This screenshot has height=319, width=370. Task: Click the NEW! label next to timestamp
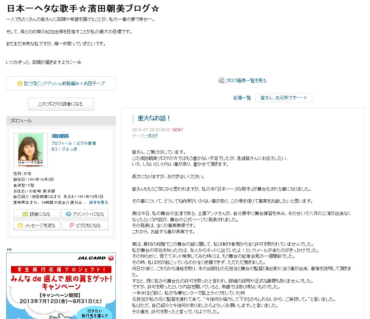coord(178,130)
